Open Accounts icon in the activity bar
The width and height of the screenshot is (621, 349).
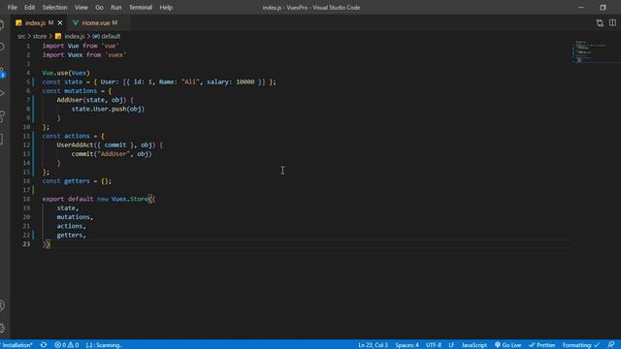pyautogui.click(x=2, y=305)
